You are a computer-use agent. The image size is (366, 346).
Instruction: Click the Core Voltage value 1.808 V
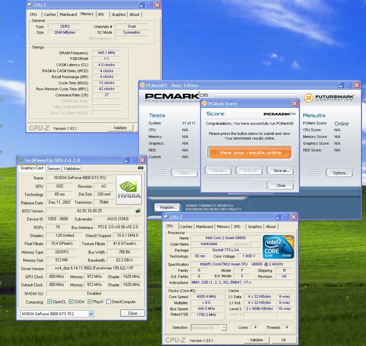249,256
